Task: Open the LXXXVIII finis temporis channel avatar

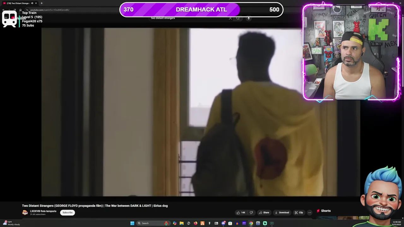Action: (25, 212)
